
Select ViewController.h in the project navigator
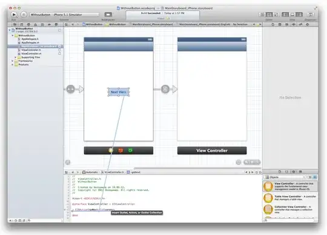[31, 50]
